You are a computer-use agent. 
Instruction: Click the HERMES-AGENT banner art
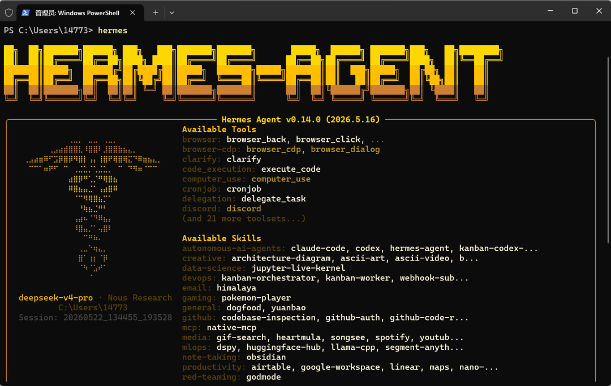coord(253,73)
